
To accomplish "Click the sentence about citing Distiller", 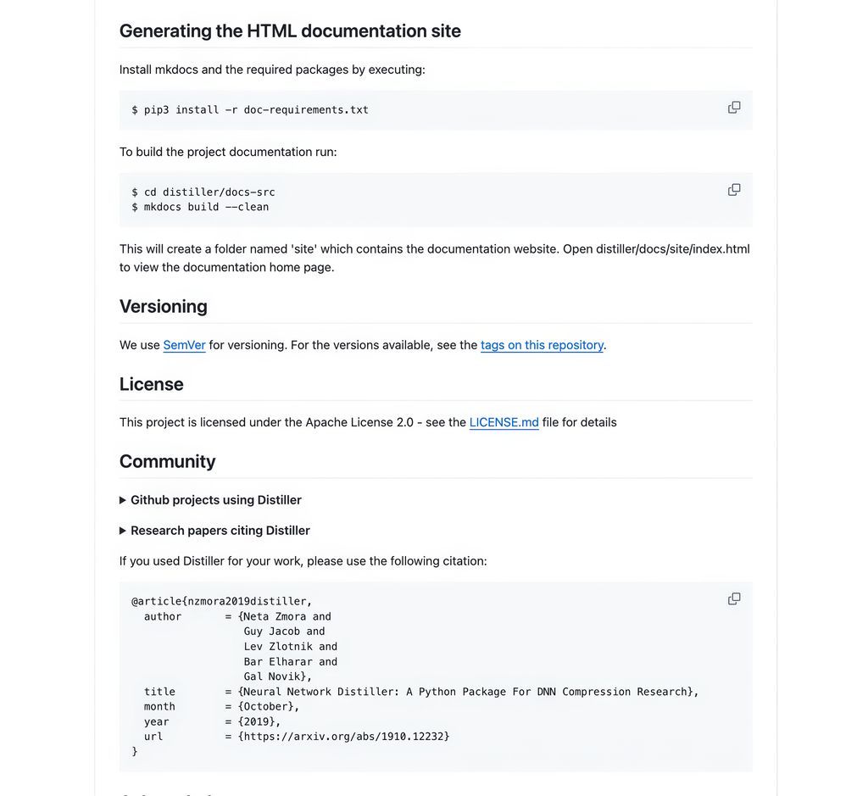I will 303,561.
